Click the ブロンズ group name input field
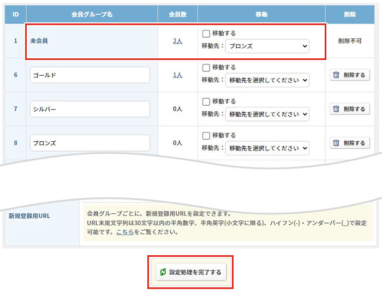The image size is (382, 295). (x=90, y=143)
